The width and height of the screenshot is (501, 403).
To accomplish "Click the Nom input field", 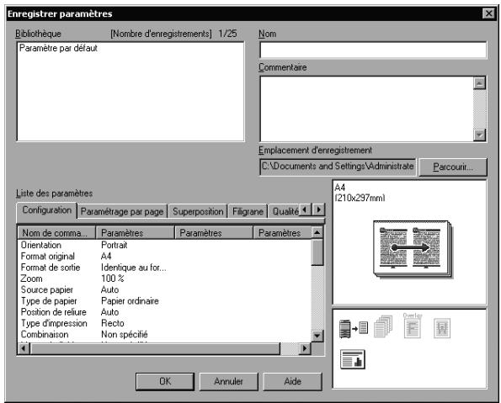I will click(373, 50).
